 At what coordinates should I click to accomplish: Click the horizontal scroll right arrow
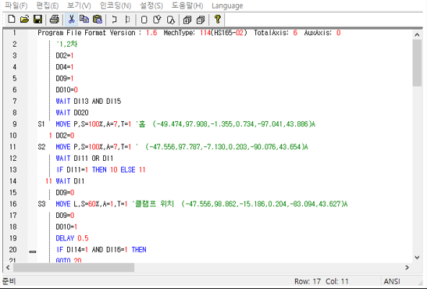[x=407, y=267]
